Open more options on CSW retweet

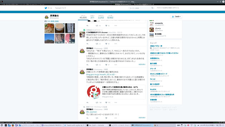click(116, 44)
